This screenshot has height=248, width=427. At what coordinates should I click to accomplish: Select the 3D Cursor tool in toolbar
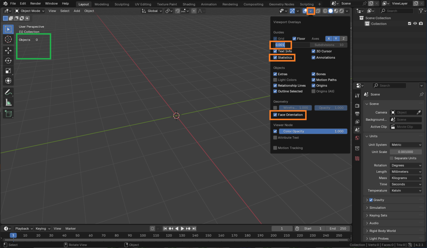(8, 39)
